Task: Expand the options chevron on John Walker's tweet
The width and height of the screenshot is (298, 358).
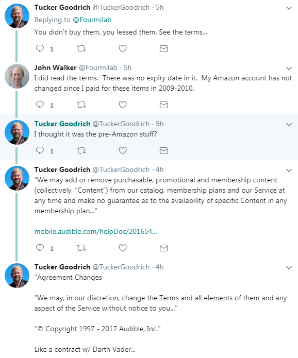Action: [289, 69]
